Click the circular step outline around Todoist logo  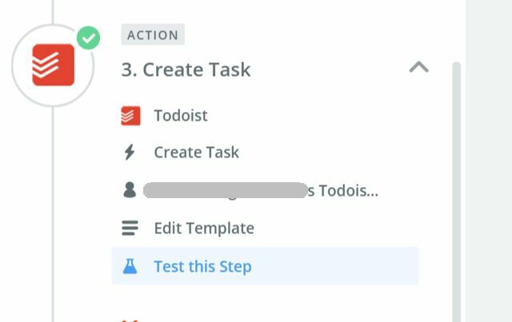53,66
